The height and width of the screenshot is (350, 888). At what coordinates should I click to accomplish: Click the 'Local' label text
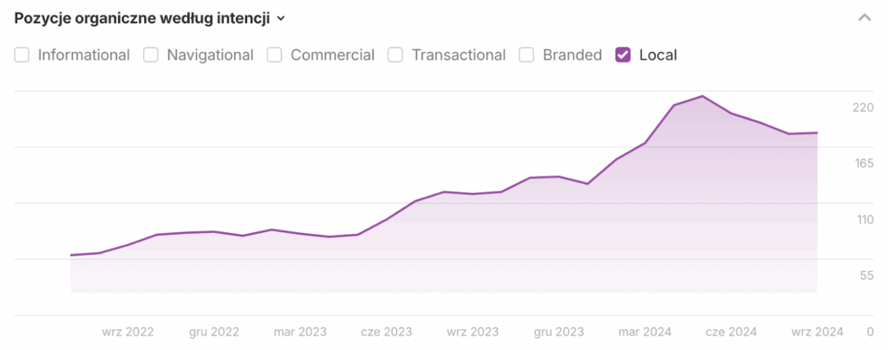point(657,55)
